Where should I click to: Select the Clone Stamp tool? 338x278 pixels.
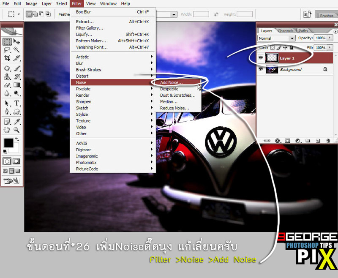tap(7, 77)
